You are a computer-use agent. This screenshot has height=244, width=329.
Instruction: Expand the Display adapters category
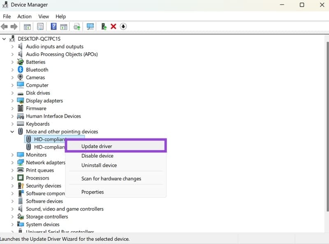(12, 101)
